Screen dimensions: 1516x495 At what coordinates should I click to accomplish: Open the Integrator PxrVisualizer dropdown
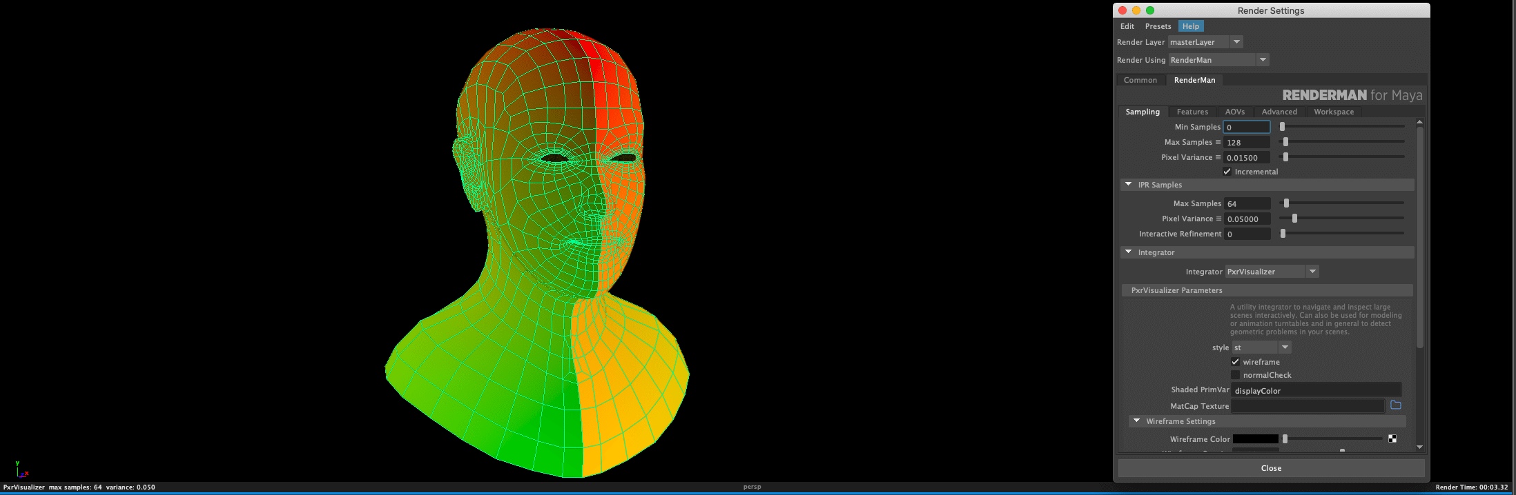[1272, 272]
